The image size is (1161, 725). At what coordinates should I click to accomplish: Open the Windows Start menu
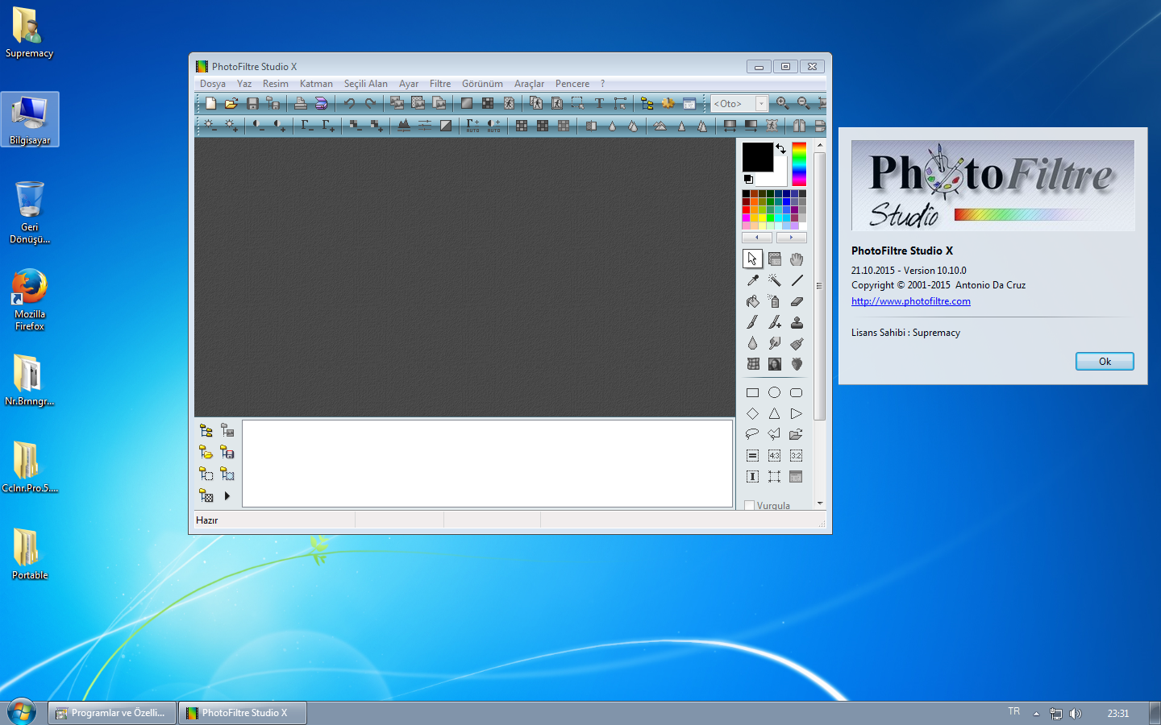point(21,712)
